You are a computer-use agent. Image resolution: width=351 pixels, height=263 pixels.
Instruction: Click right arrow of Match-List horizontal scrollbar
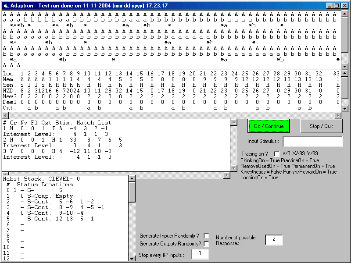pos(227,175)
